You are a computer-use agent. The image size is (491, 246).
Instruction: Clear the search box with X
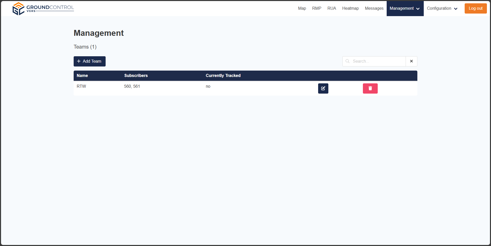[x=411, y=61]
